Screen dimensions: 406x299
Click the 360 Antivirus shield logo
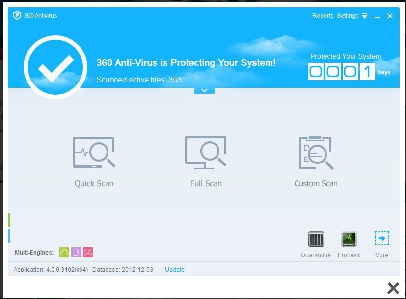pos(17,15)
